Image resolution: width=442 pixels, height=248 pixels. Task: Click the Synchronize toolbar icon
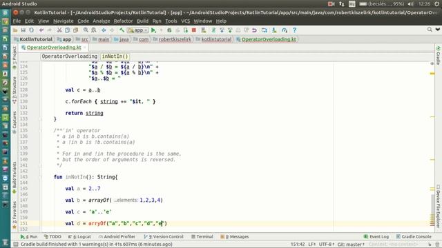coord(31,30)
